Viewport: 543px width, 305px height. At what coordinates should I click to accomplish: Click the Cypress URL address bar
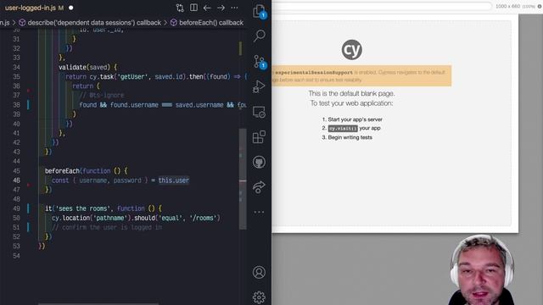(x=382, y=6)
